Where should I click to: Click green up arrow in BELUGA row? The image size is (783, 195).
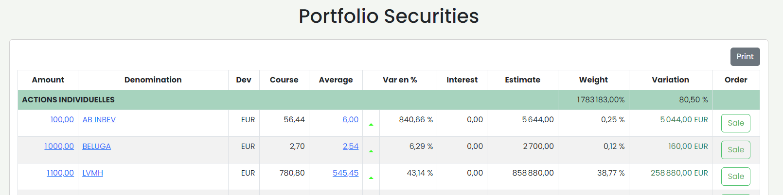(x=371, y=151)
